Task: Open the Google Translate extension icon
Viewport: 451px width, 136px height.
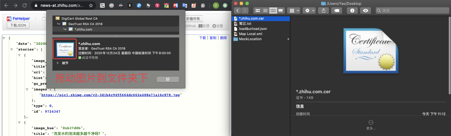Action: pyautogui.click(x=185, y=5)
